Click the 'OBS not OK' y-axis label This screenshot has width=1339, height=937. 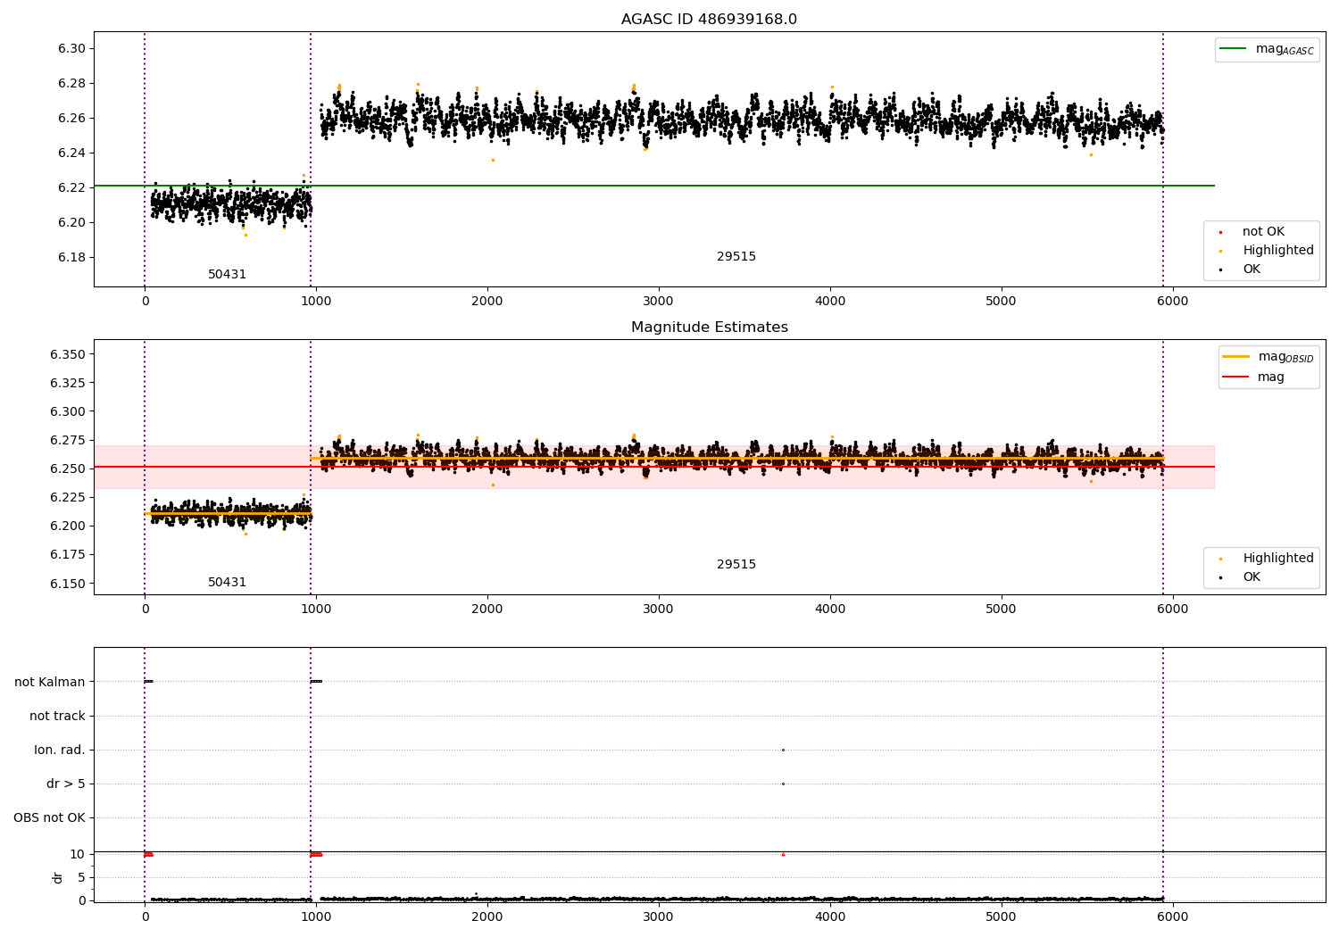[x=49, y=817]
